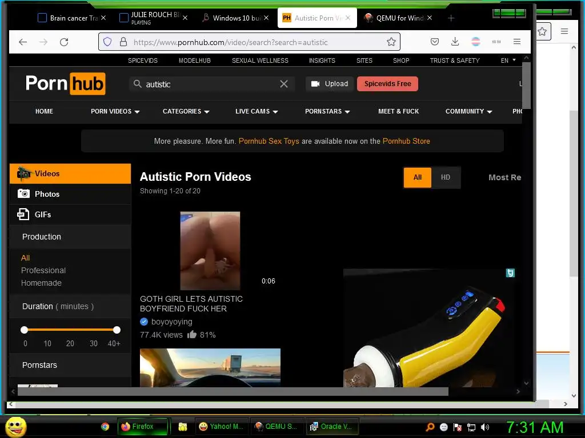The height and width of the screenshot is (438, 585).
Task: Click the ad info badge on advertisement
Action: tap(510, 273)
